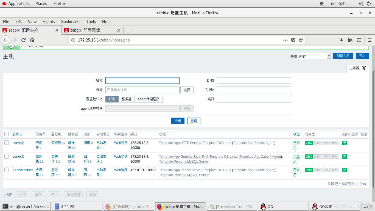Close the 配置图标 tab
This screenshot has height=211, width=375.
[x=119, y=30]
